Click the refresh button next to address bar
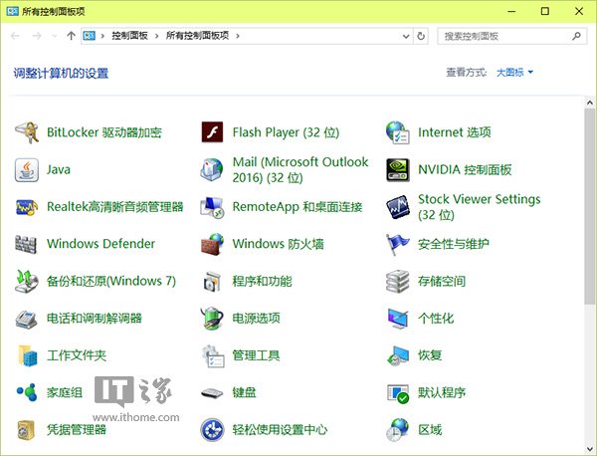This screenshot has height=456, width=597. tap(421, 36)
